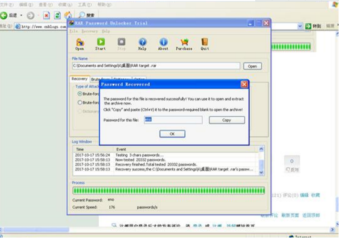
Task: Click the 刷新页面 link on the webpage
Action: [290, 215]
